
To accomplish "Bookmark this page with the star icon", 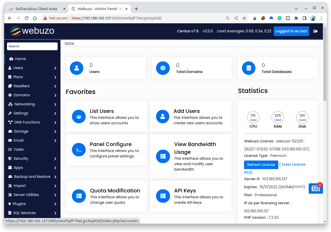I will [x=244, y=18].
